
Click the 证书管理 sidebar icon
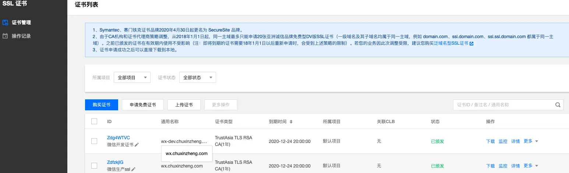point(5,22)
